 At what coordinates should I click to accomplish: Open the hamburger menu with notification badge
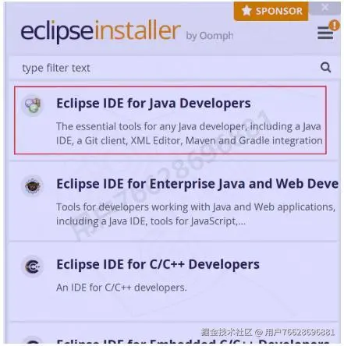[325, 33]
